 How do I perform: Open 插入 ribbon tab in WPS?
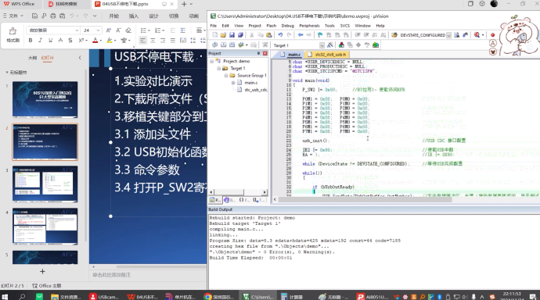click(x=134, y=16)
